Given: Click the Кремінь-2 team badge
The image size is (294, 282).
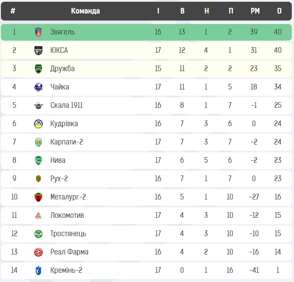Looking at the screenshot, I should tap(38, 270).
